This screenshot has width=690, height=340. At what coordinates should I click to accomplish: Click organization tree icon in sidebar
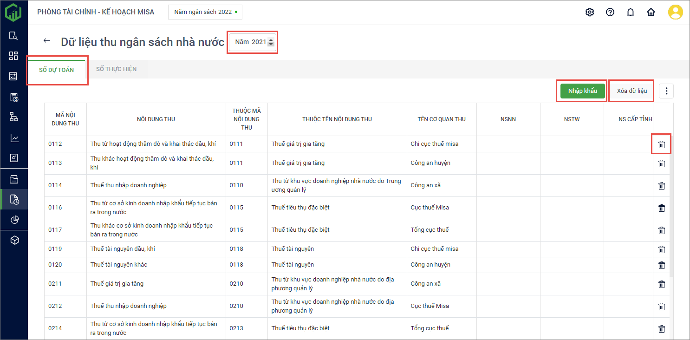[x=14, y=117]
